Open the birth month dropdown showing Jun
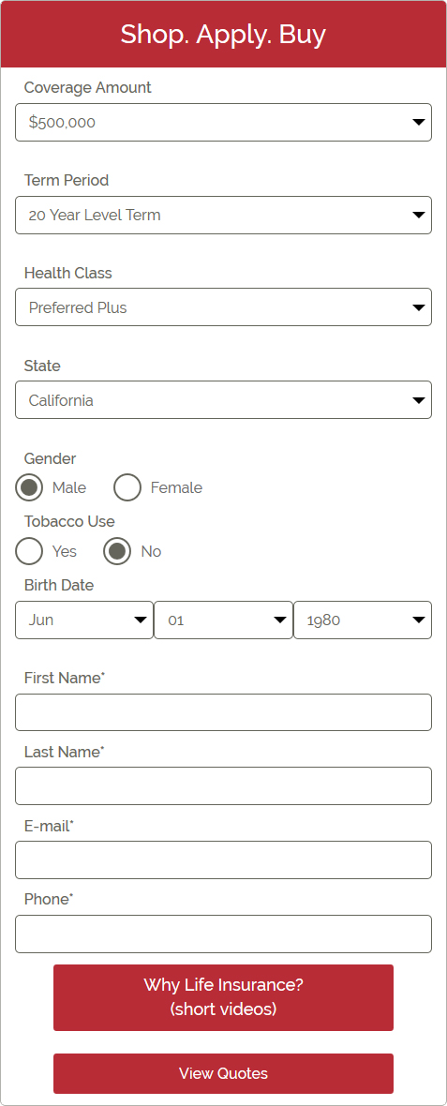 84,620
